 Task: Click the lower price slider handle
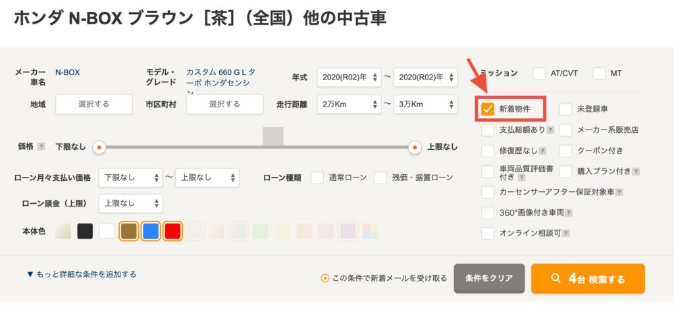pyautogui.click(x=99, y=147)
